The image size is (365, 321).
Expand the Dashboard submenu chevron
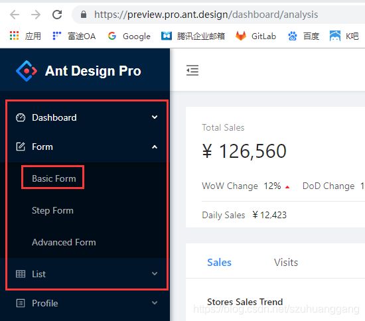(155, 117)
